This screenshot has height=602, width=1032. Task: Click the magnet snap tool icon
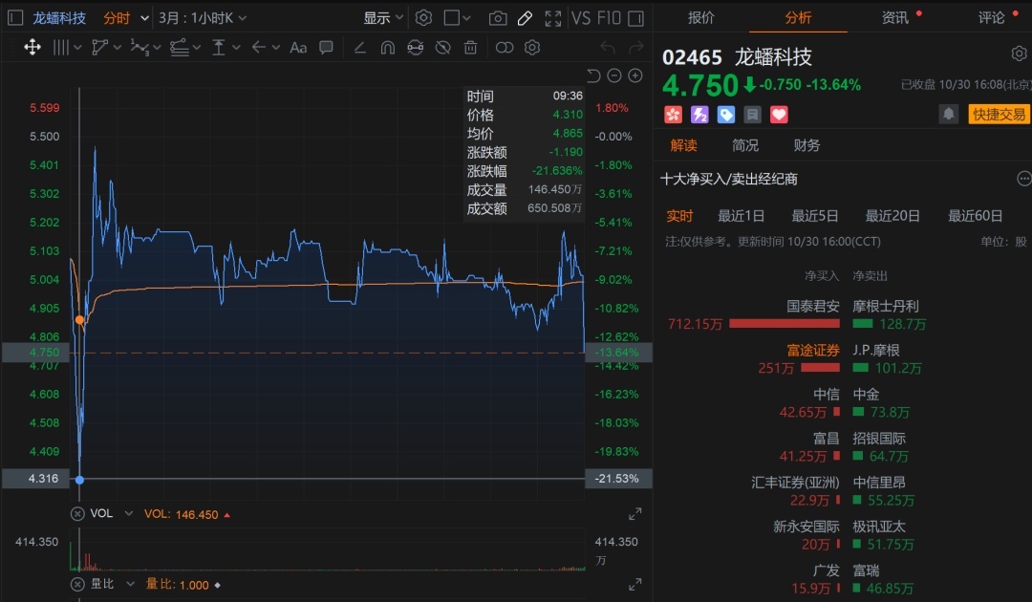click(x=387, y=48)
